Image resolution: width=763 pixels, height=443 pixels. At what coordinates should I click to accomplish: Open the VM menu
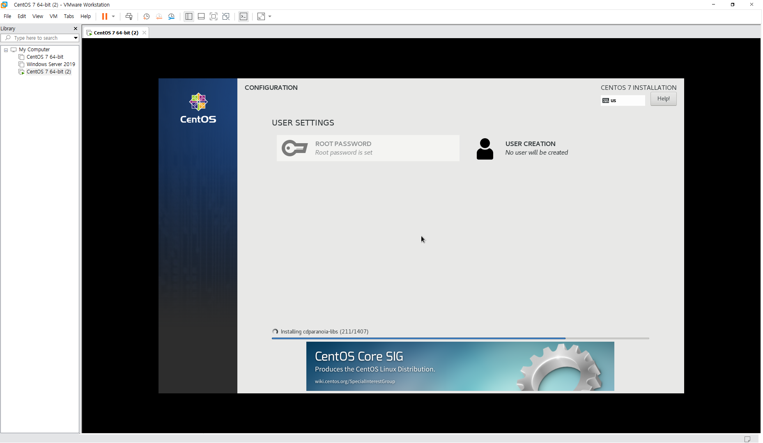coord(53,16)
